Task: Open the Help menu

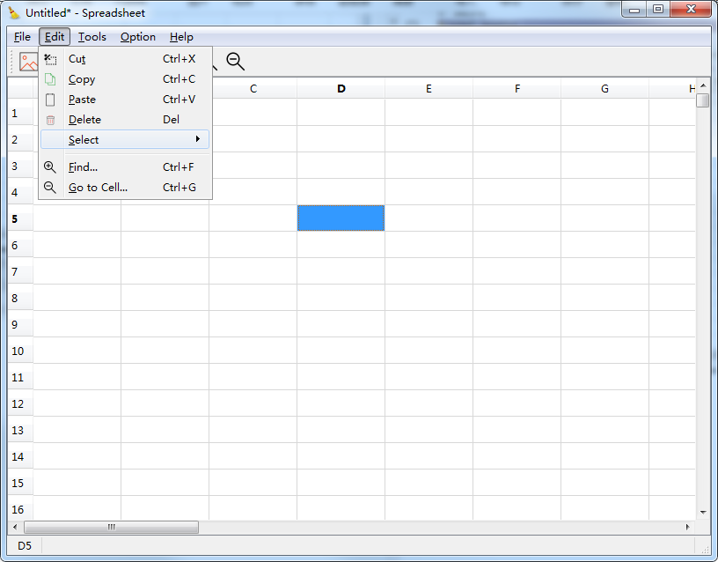Action: pos(181,37)
